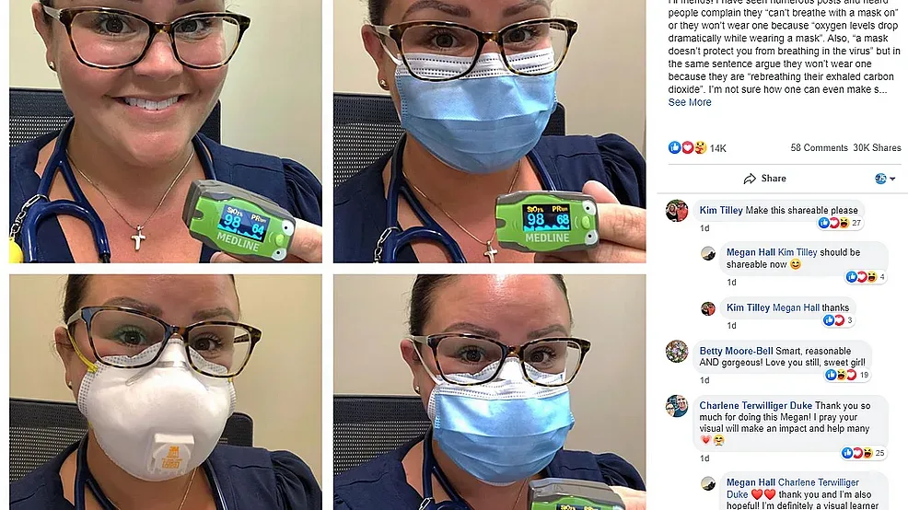Screen dimensions: 908x510
Task: Open the white N95 respirator photo
Action: point(166,392)
